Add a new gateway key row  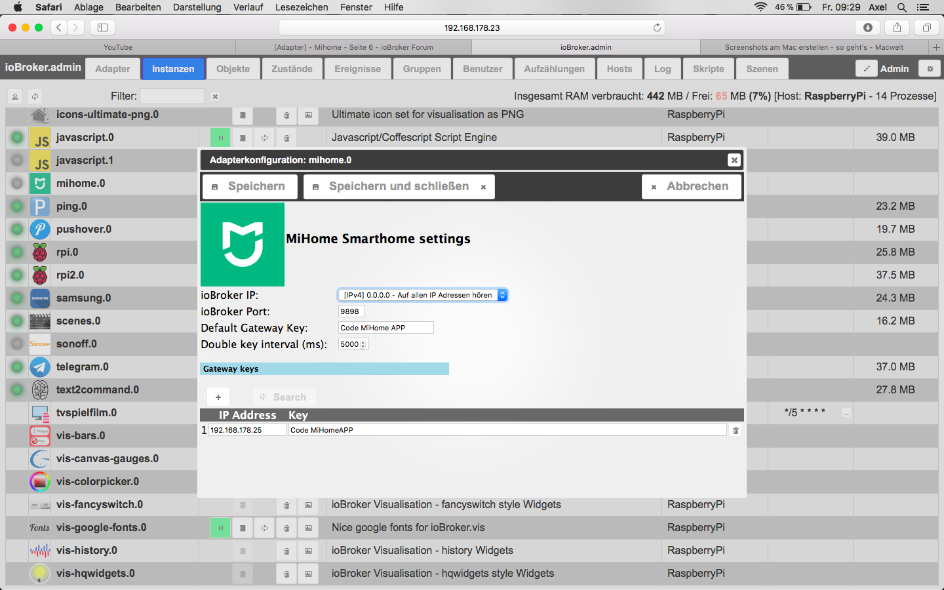point(218,397)
